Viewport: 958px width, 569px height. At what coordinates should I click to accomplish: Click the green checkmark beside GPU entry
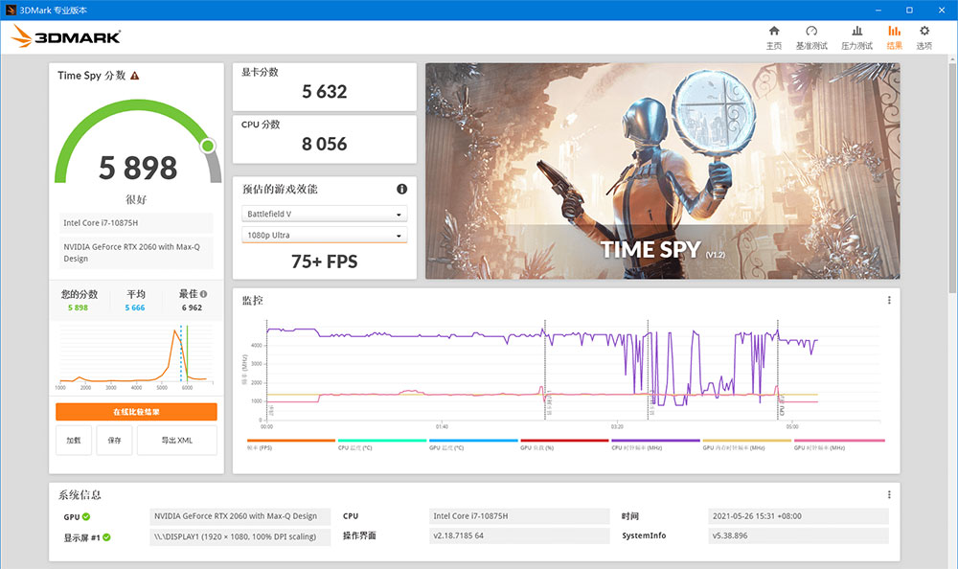pos(87,515)
